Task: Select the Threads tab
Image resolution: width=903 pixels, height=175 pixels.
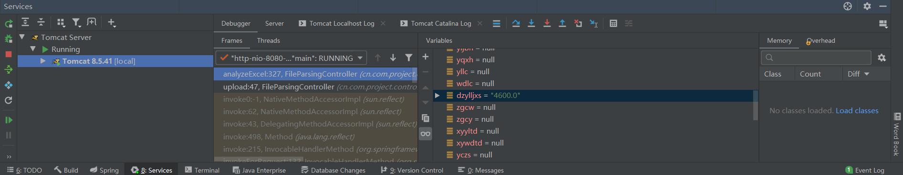Action: coord(269,40)
